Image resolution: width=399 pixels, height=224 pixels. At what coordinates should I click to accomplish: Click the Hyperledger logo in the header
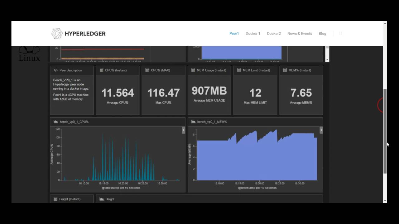[79, 34]
